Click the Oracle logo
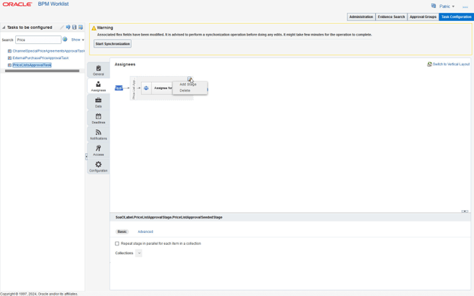This screenshot has height=296, width=474. pyautogui.click(x=17, y=4)
